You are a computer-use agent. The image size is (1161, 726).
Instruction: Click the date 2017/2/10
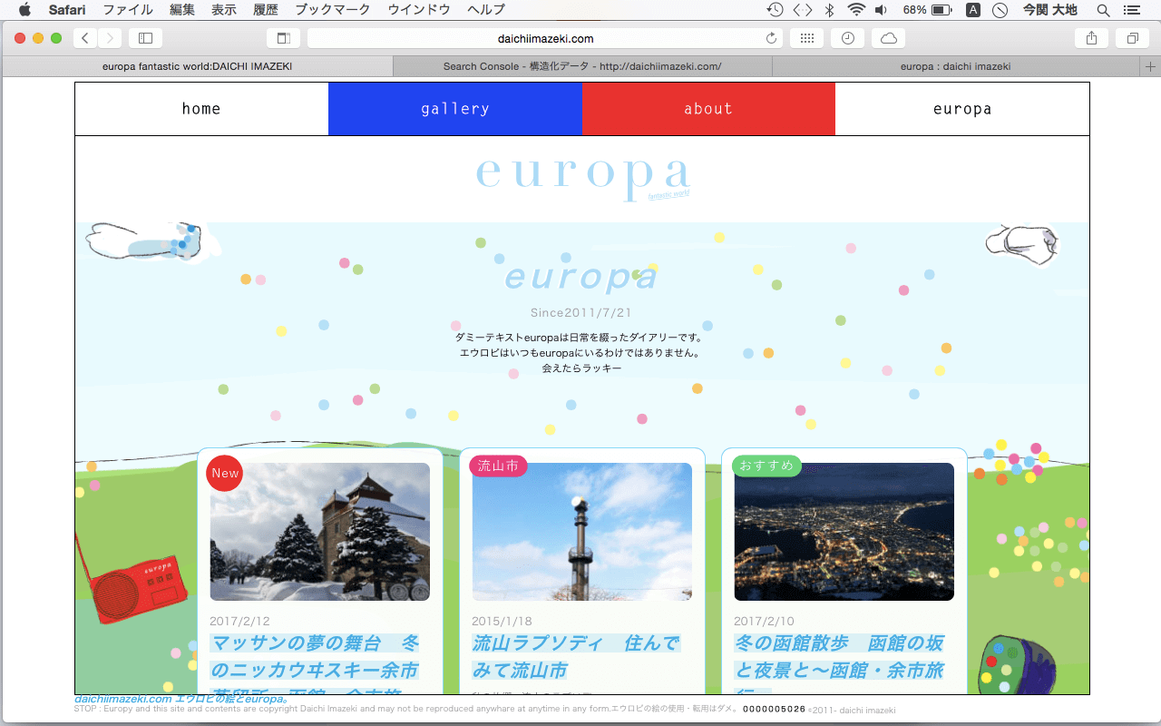click(x=764, y=622)
